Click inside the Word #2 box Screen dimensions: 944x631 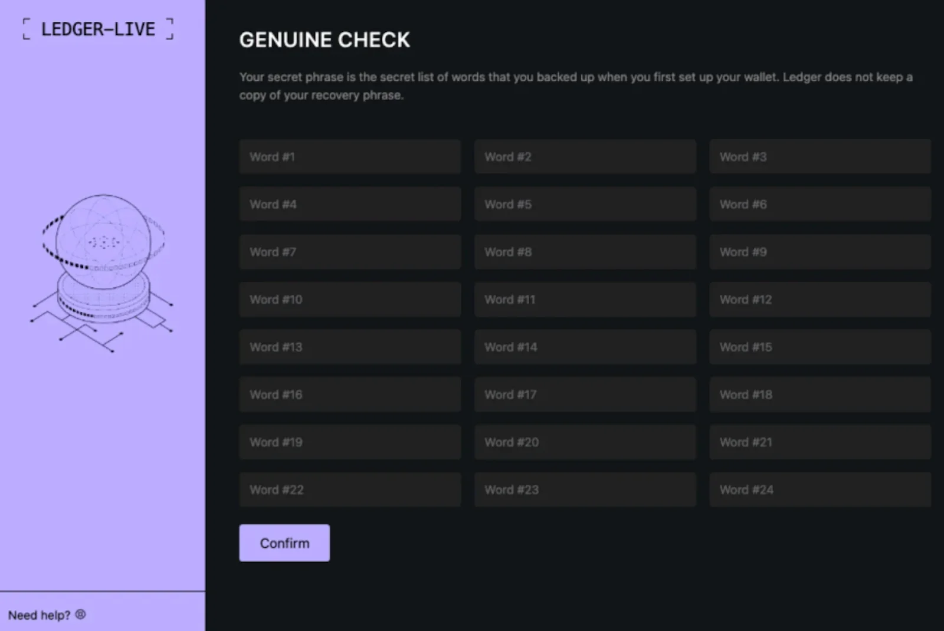tap(585, 157)
